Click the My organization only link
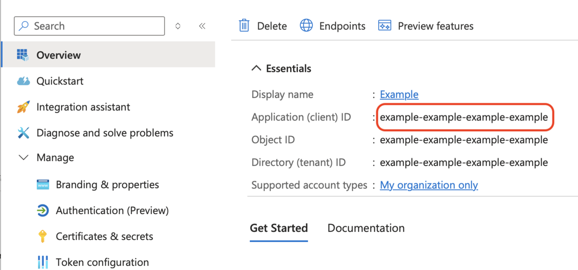 click(x=428, y=185)
